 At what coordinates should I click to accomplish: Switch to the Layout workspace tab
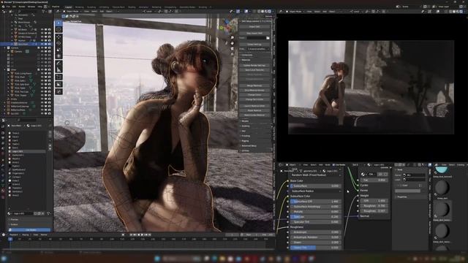68,7
